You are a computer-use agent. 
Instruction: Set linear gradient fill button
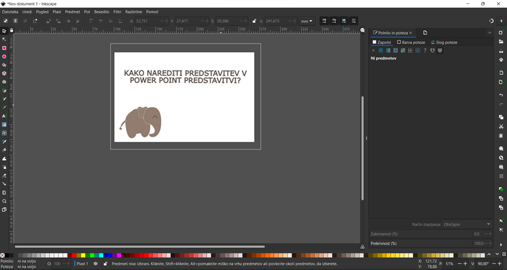[388, 50]
